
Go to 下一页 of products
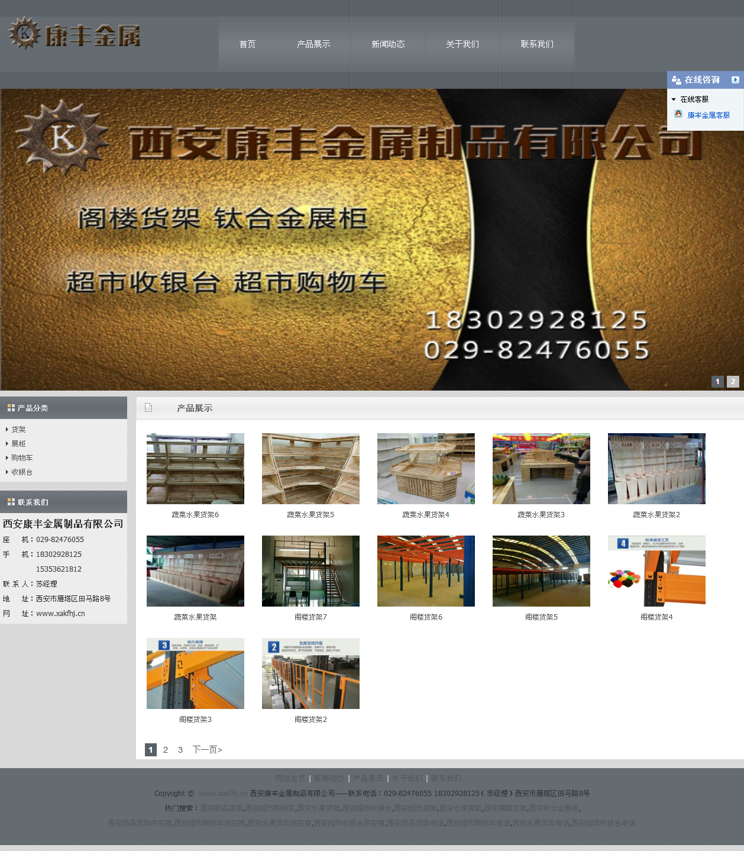coord(207,750)
